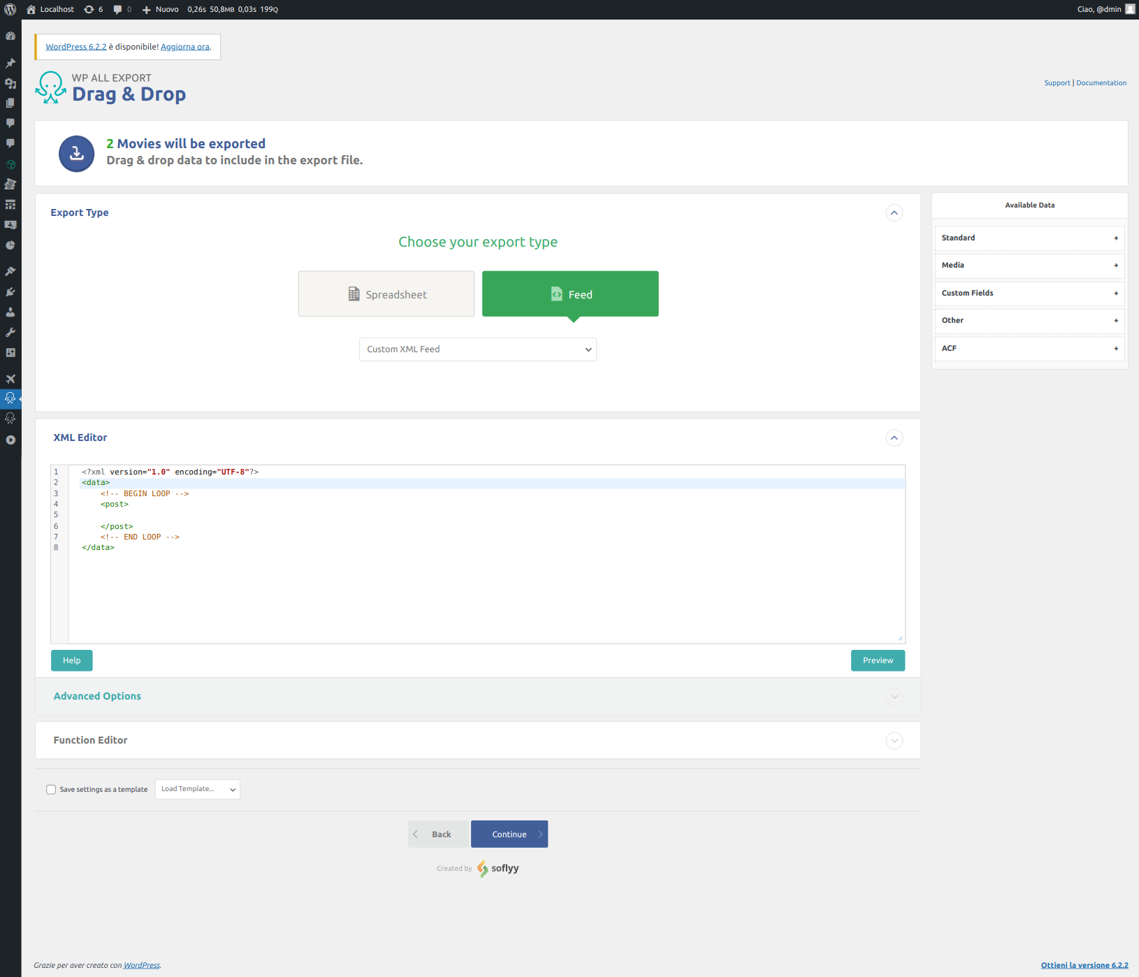Expand Custom Fields in Available Data

coord(1029,294)
